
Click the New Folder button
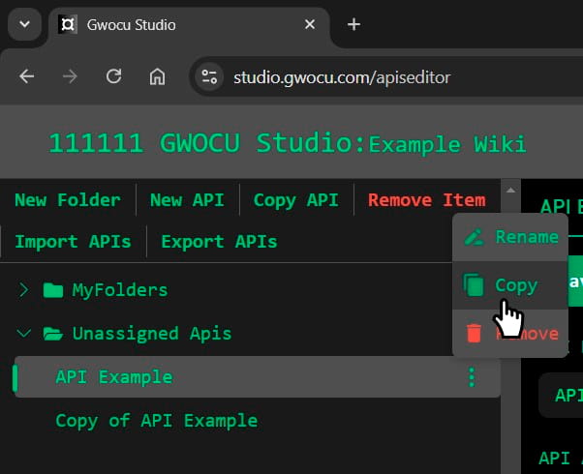click(x=68, y=200)
